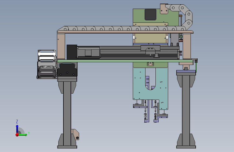Select the tan bracket at the left column base
The width and height of the screenshot is (234, 152).
[x=76, y=134]
